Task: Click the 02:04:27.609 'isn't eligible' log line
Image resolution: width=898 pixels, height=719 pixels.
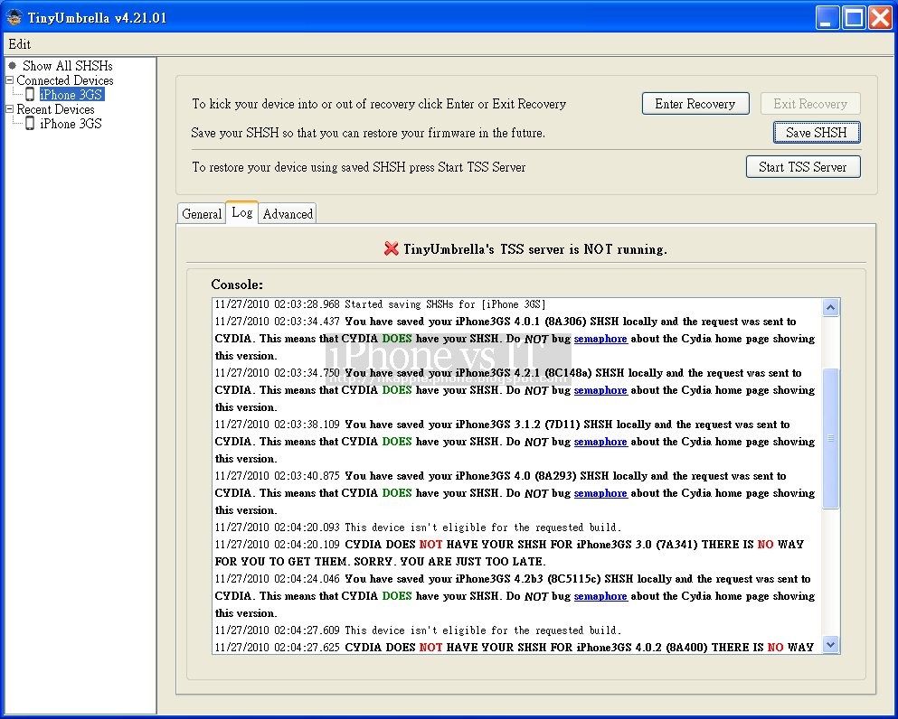Action: [418, 630]
